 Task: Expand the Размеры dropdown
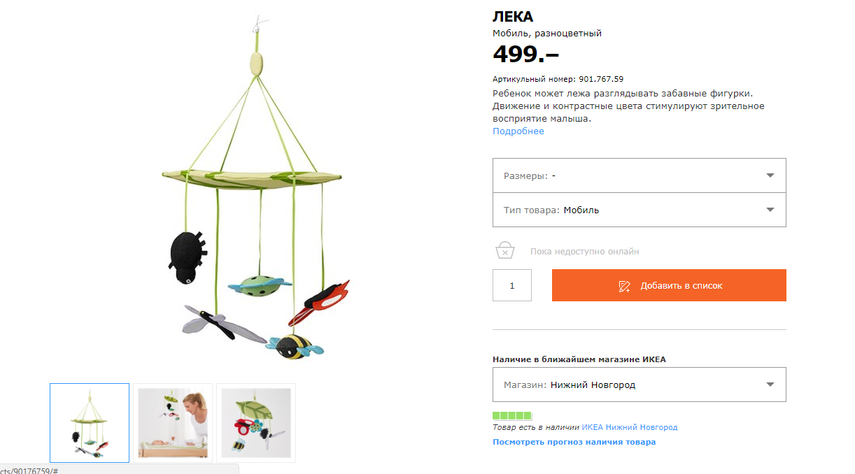tap(639, 175)
